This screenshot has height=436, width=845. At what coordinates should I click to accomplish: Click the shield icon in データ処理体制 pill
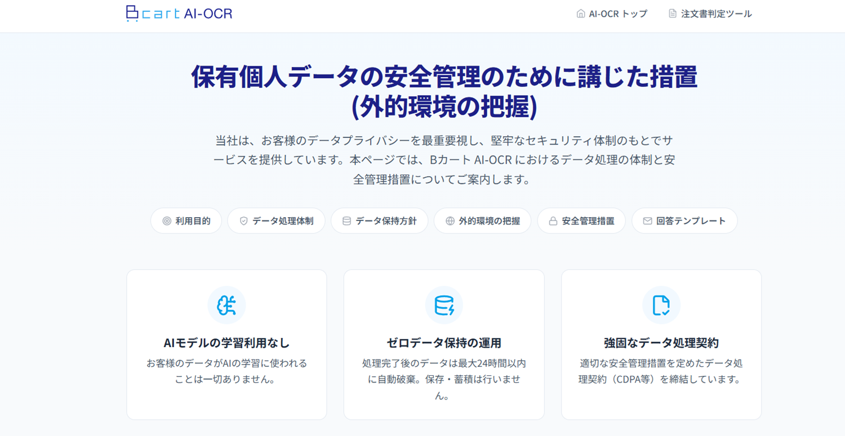[x=243, y=221]
